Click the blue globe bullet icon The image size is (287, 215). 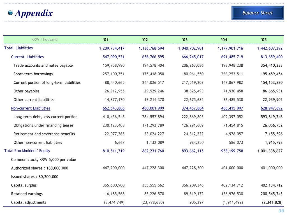click(10, 13)
